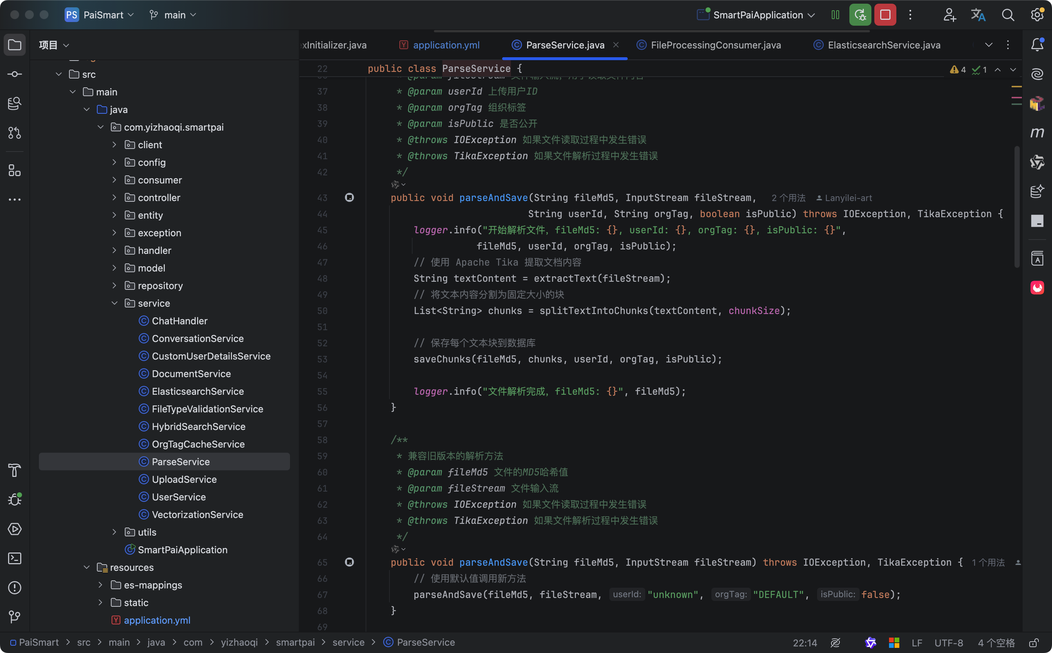Open the Notifications bell icon
The height and width of the screenshot is (653, 1052).
(1037, 45)
